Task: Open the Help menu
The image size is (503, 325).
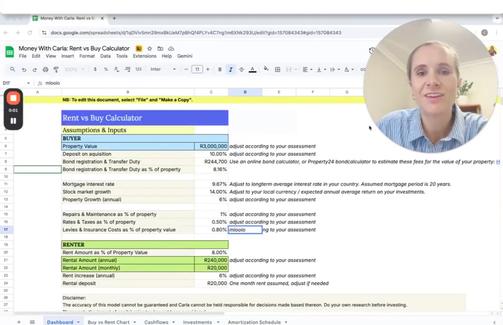Action: pos(167,56)
